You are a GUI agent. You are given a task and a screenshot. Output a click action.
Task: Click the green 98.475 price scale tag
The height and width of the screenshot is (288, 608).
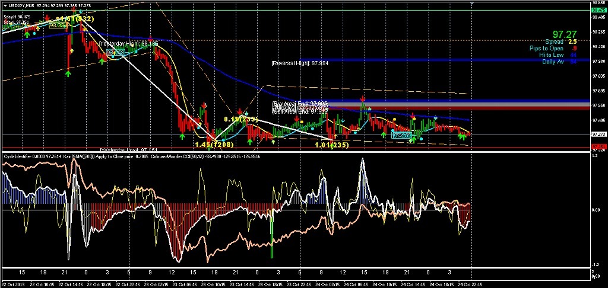coord(599,11)
